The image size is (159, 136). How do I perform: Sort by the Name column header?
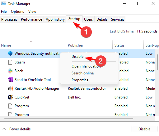[x=6, y=45]
